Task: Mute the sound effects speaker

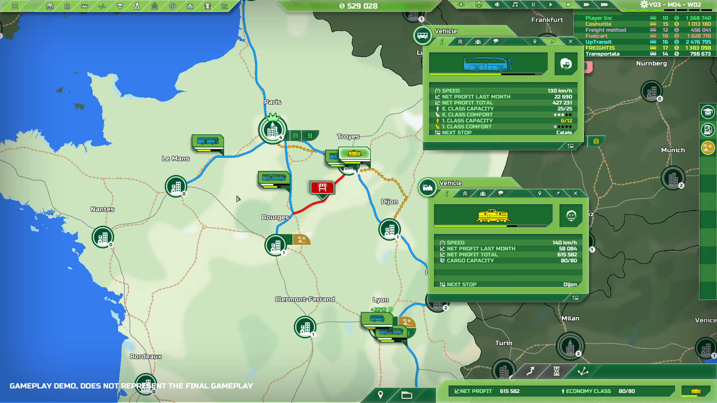Action: [497, 4]
